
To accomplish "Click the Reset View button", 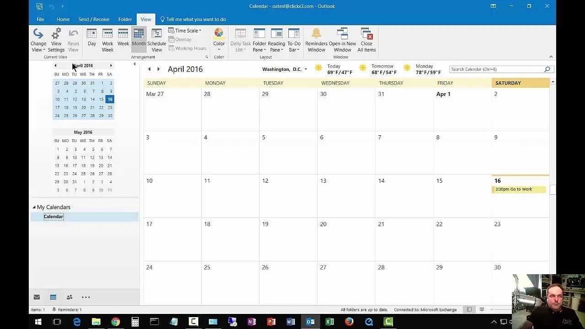I will coord(73,40).
